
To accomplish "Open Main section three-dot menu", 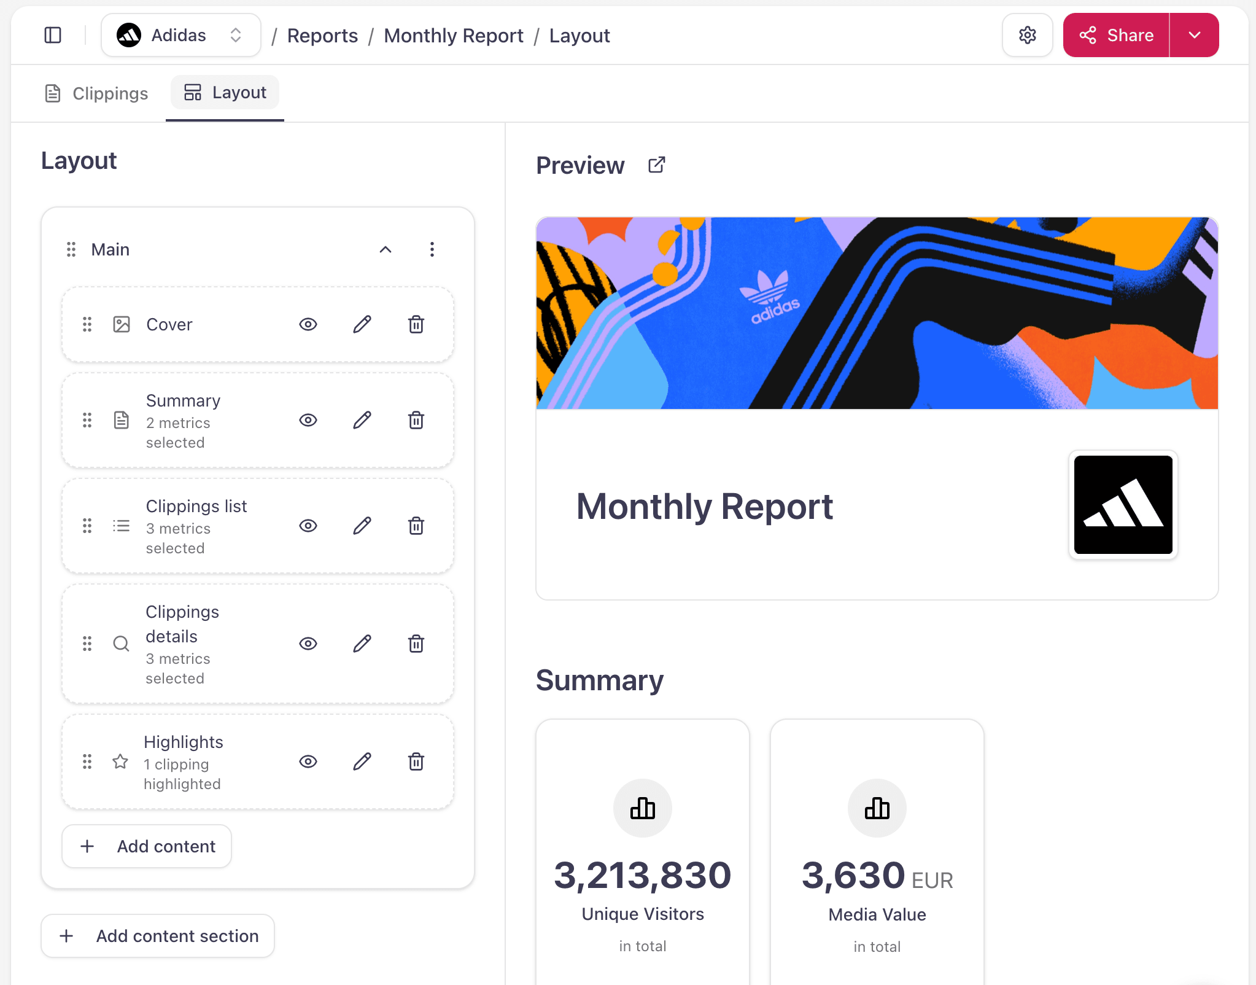I will (432, 249).
